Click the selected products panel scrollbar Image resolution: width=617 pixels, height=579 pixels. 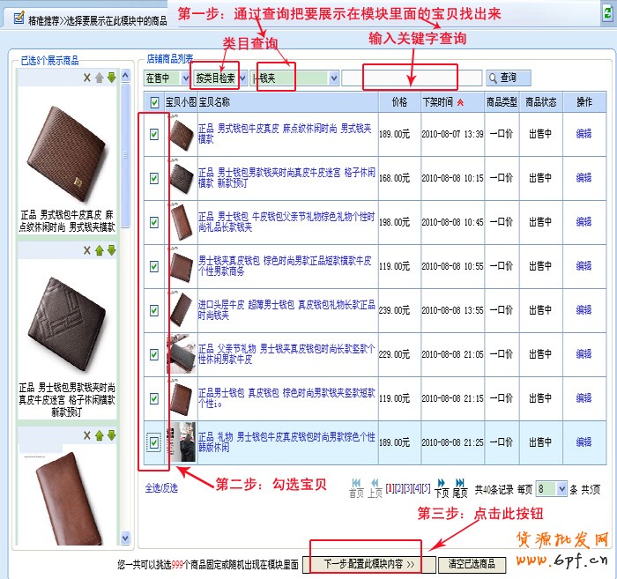point(125,264)
